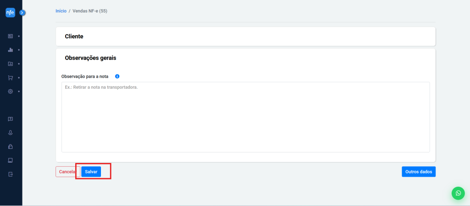The width and height of the screenshot is (470, 206).
Task: Open the folder reports sidebar icon
Action: tap(10, 64)
